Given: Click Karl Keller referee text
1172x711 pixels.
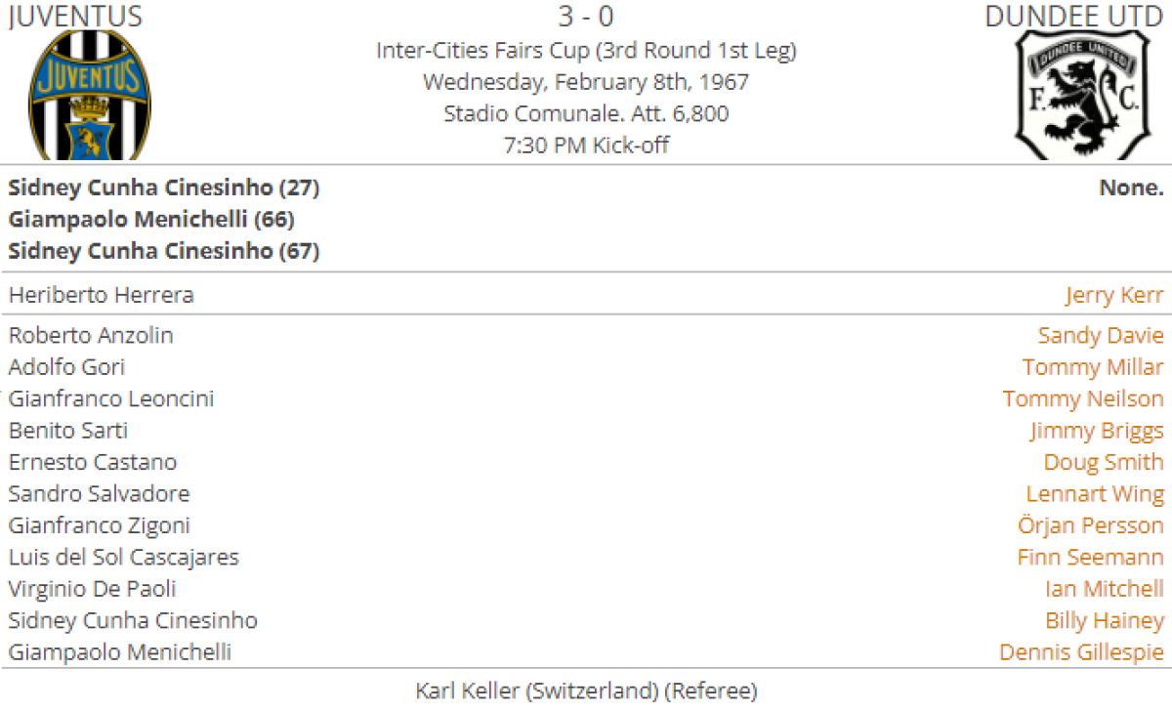Looking at the screenshot, I should click(585, 691).
